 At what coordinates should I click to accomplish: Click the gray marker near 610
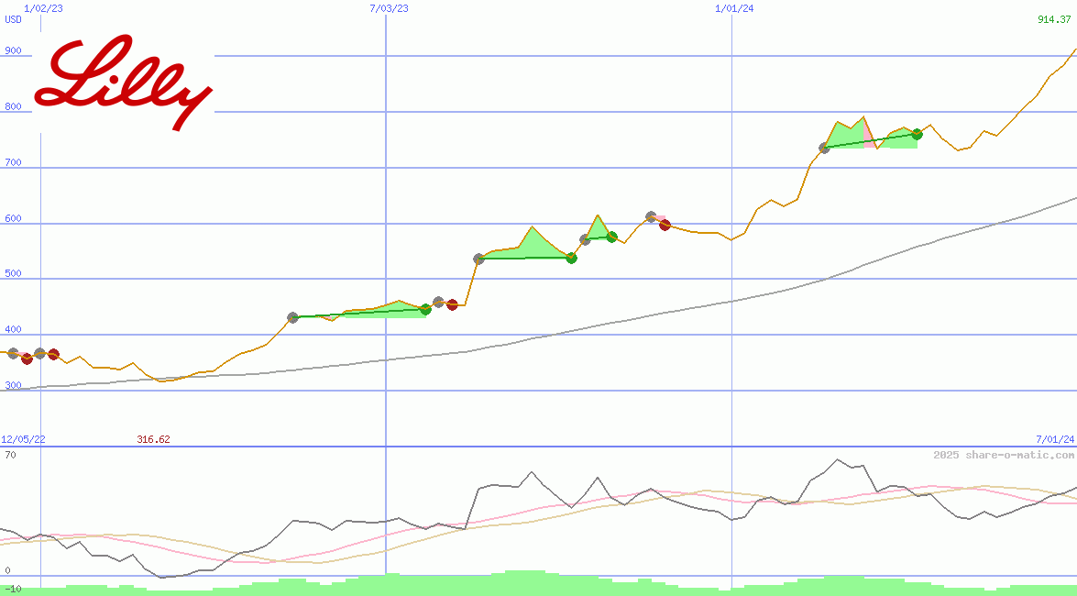tap(651, 216)
